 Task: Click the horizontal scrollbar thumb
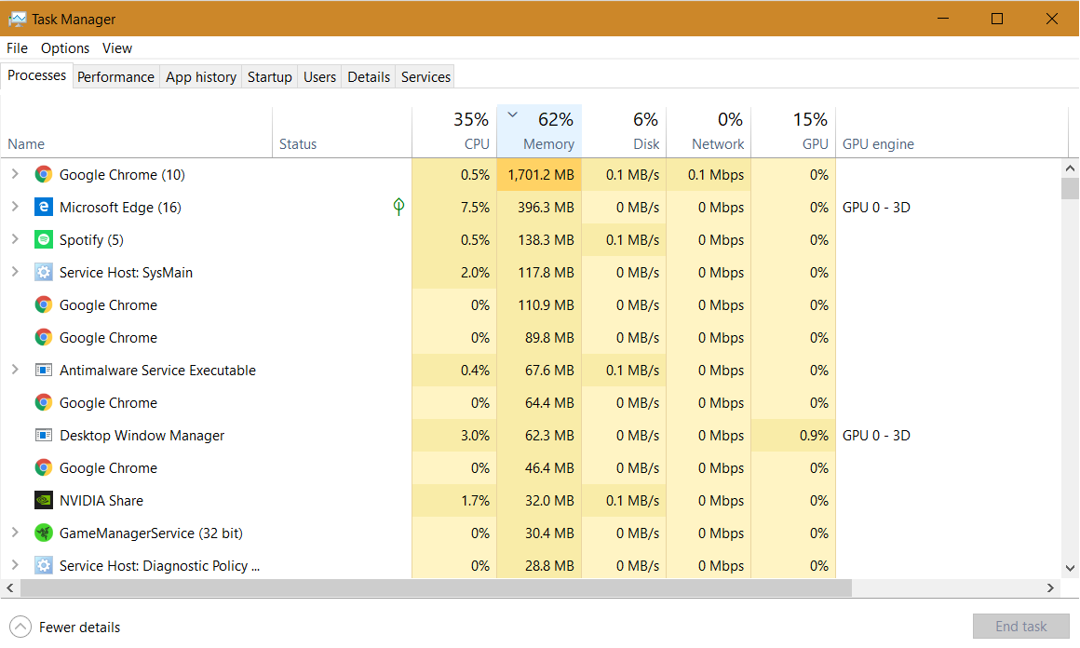coord(436,587)
